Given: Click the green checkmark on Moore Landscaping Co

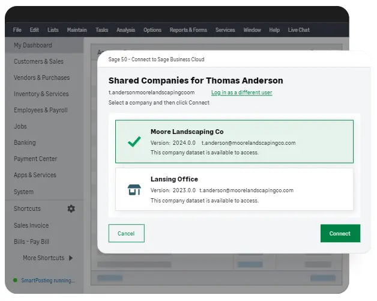Looking at the screenshot, I should pos(134,142).
